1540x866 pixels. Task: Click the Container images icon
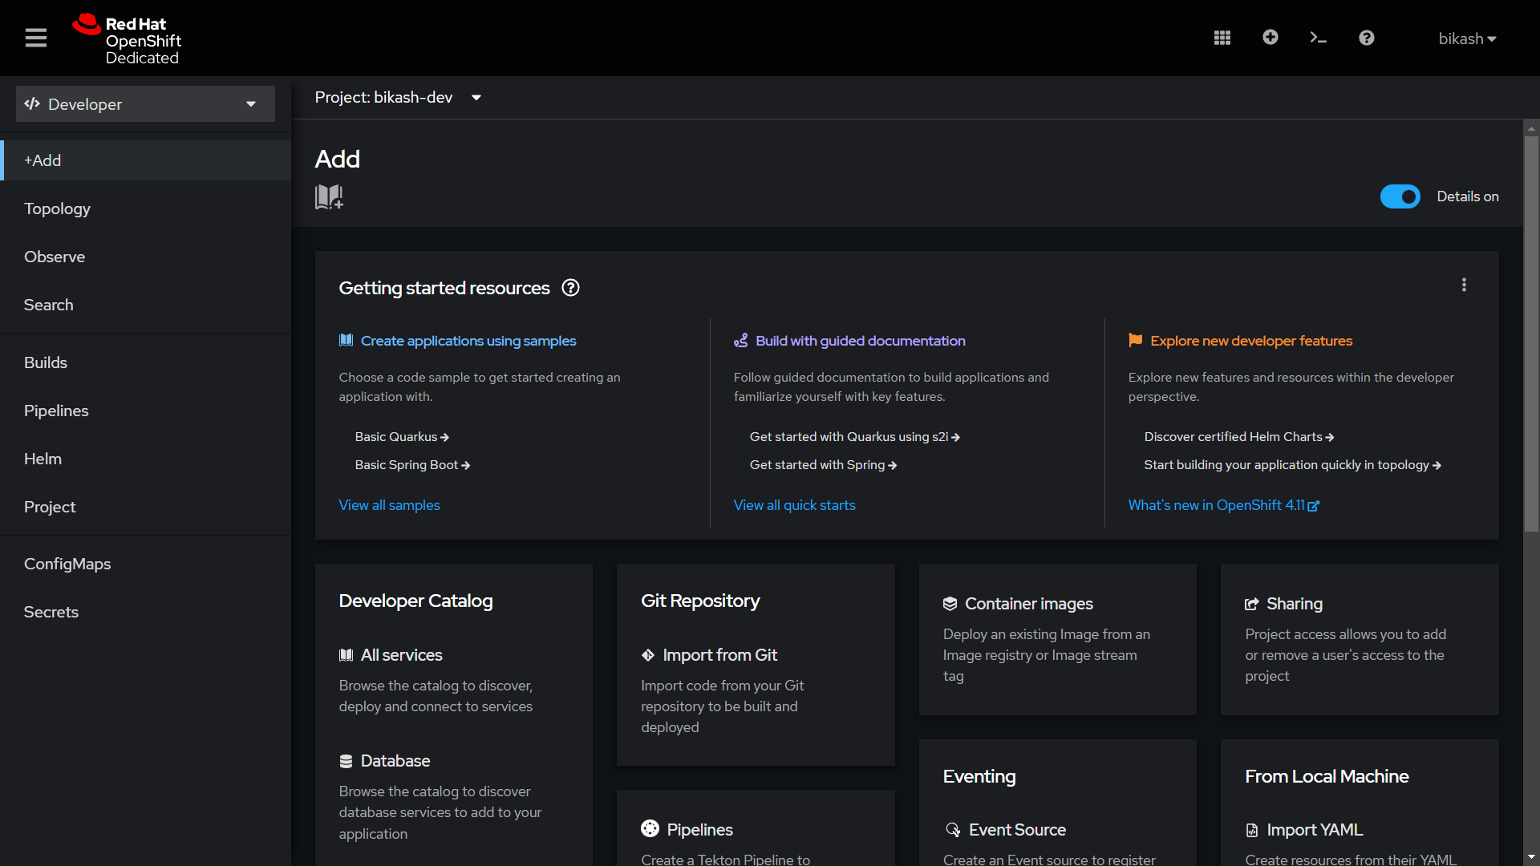[950, 604]
